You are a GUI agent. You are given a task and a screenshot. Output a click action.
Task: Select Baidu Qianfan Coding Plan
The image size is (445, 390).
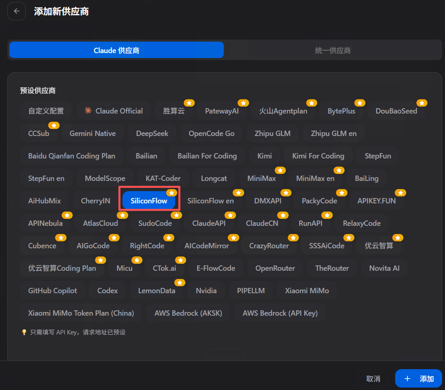click(71, 156)
